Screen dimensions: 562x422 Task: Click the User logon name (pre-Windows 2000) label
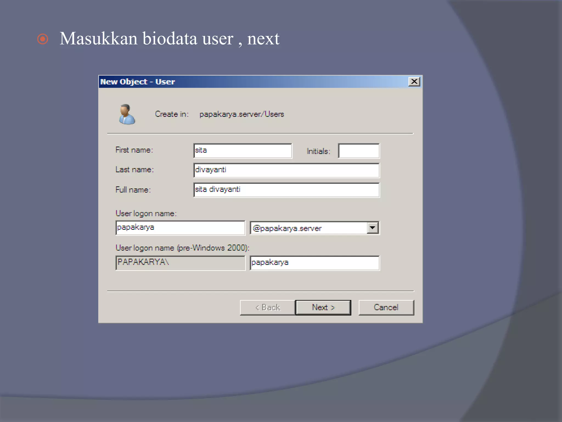[x=182, y=248]
